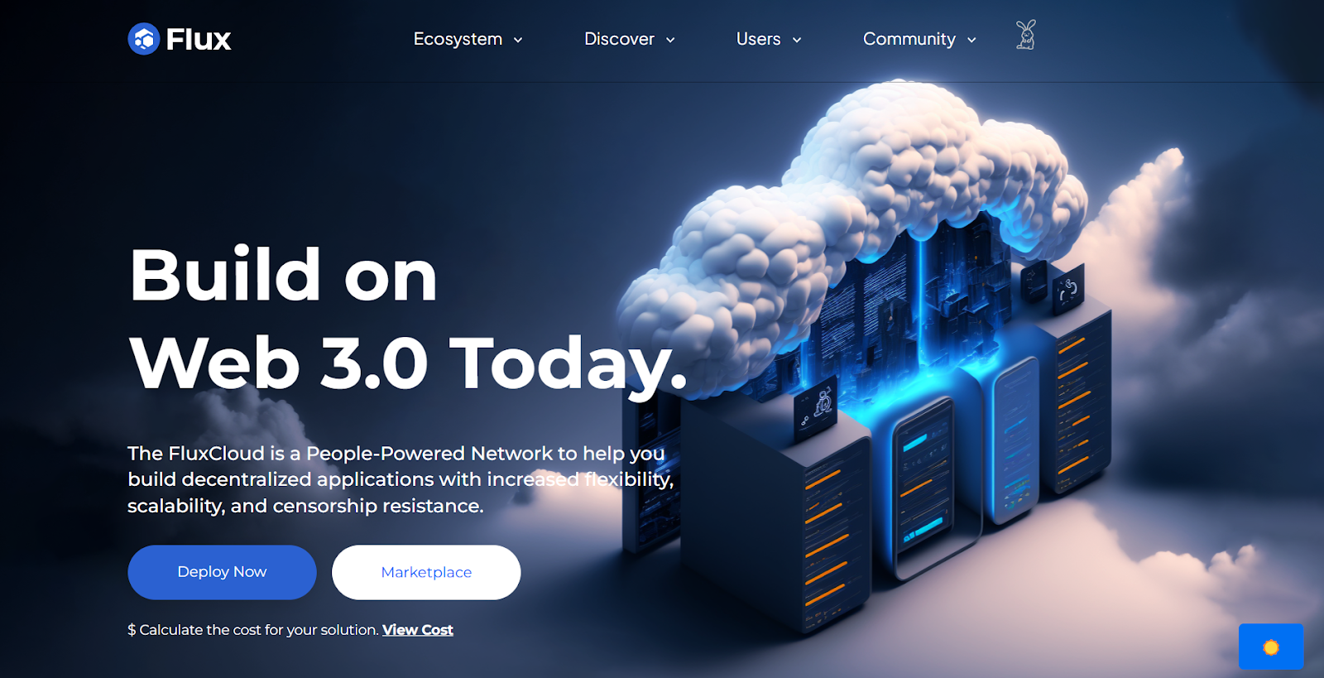Open the Community menu

point(909,39)
